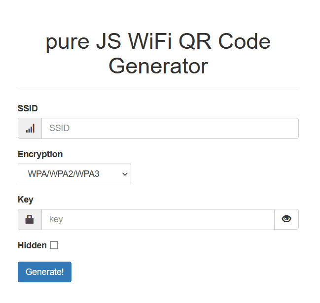Click the signal bars icon beside SSID field
Screen dimensions: 320x303
[30, 128]
